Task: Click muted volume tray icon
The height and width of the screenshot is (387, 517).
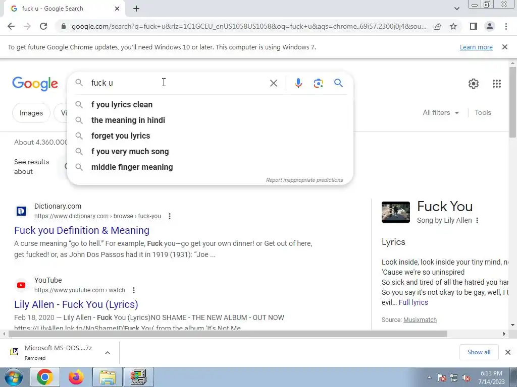Action: [466, 378]
